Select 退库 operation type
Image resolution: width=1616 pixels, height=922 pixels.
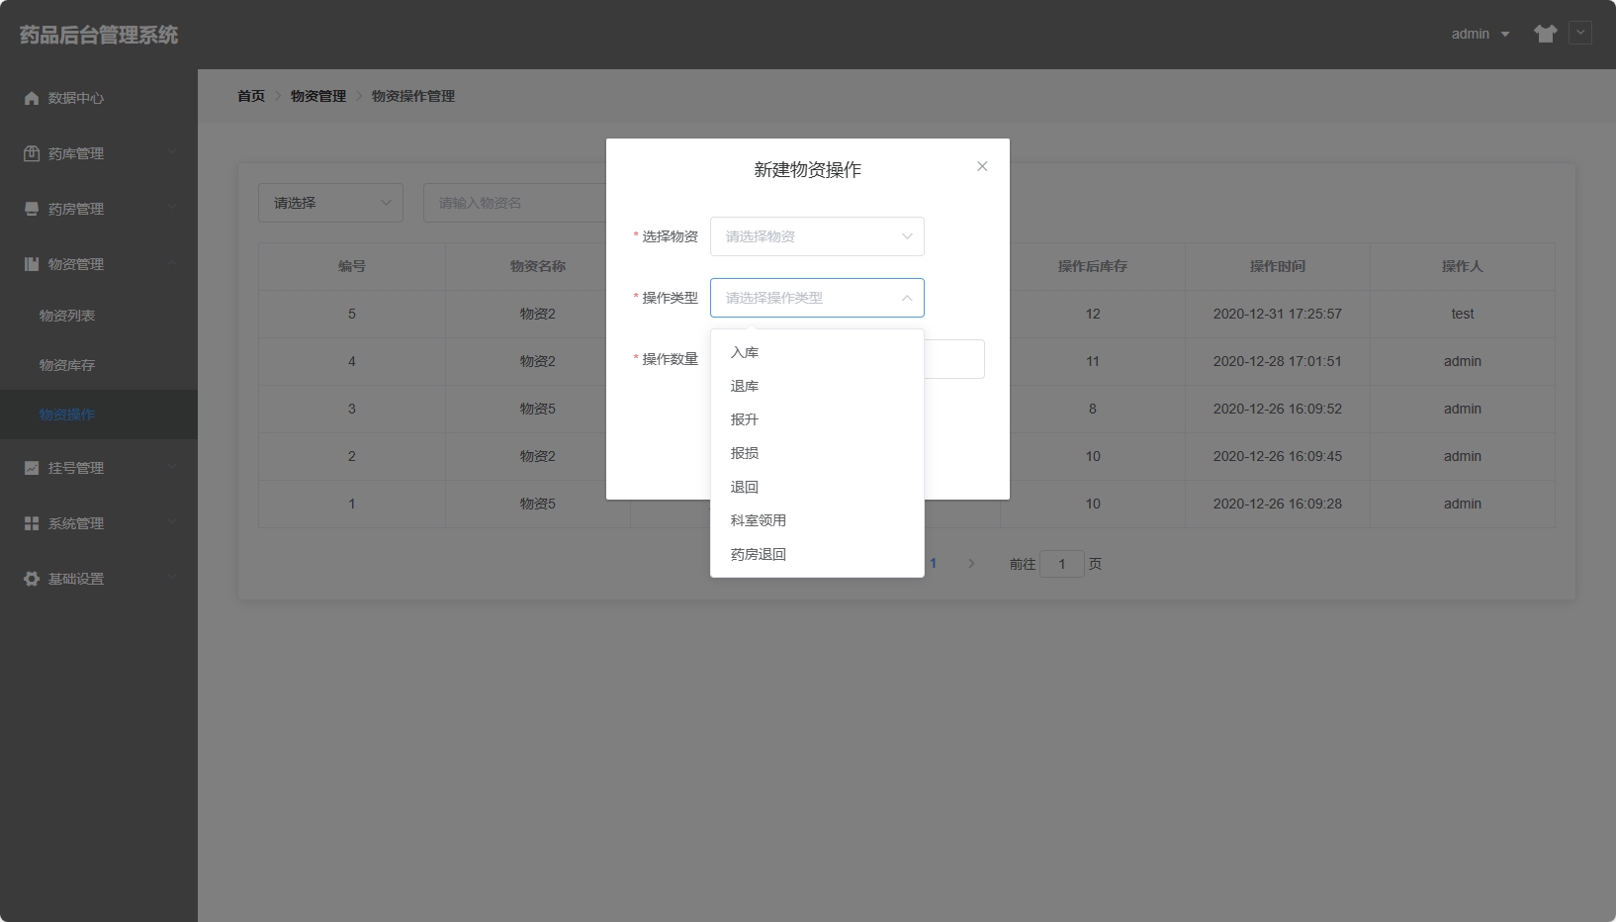coord(817,386)
